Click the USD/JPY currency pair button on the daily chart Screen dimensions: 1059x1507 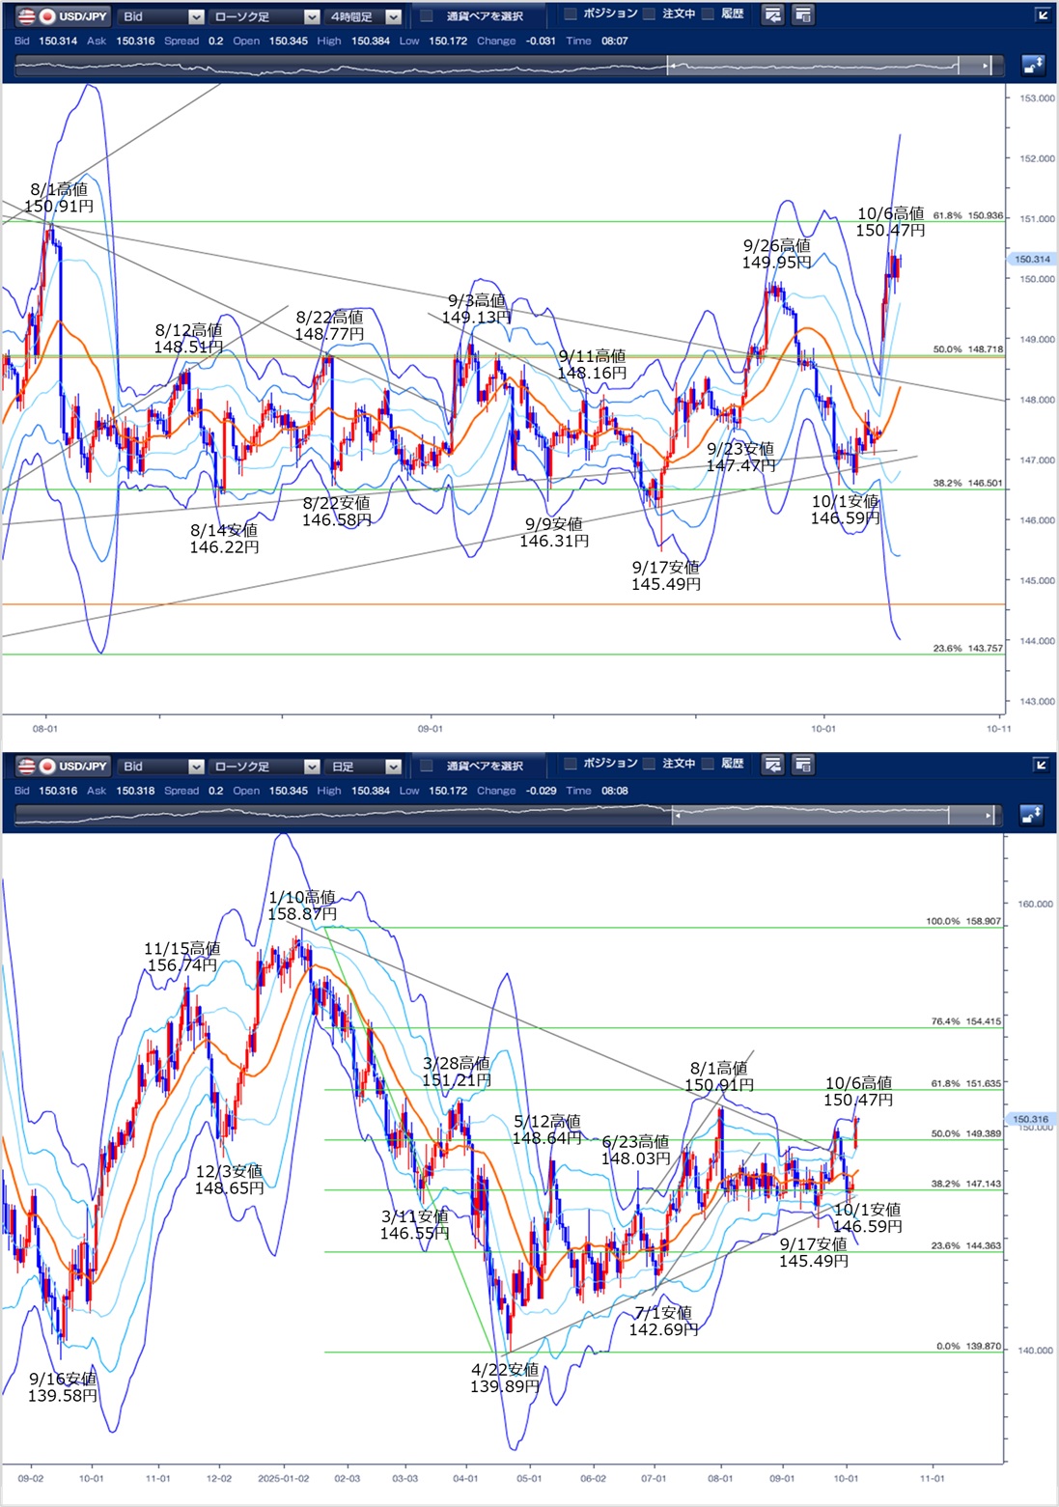coord(63,767)
